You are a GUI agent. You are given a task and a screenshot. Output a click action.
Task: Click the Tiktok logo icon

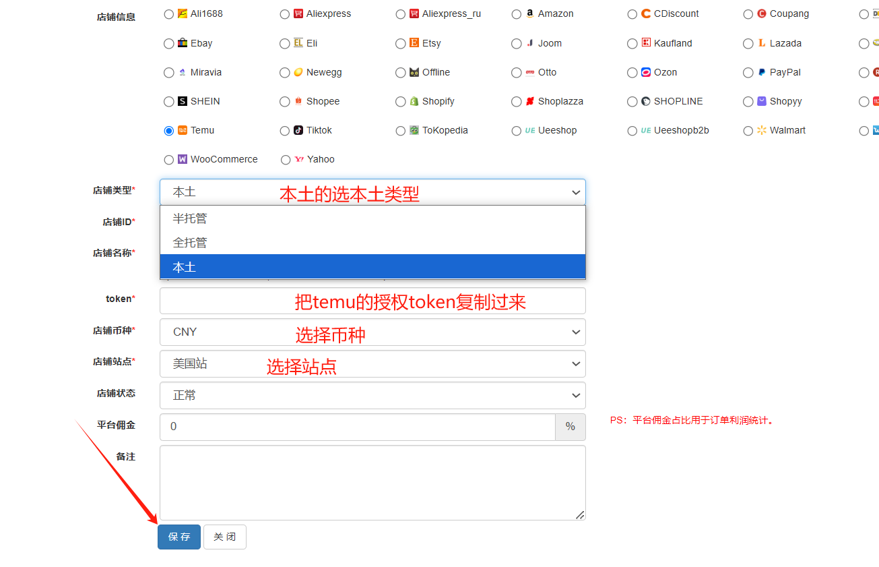[298, 130]
